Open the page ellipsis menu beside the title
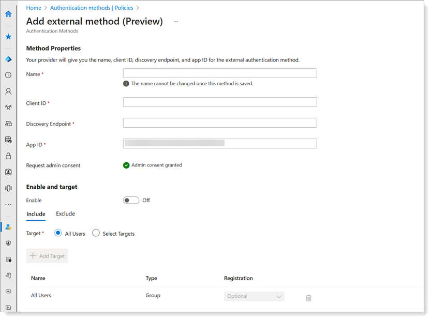This screenshot has height=320, width=432. [175, 21]
